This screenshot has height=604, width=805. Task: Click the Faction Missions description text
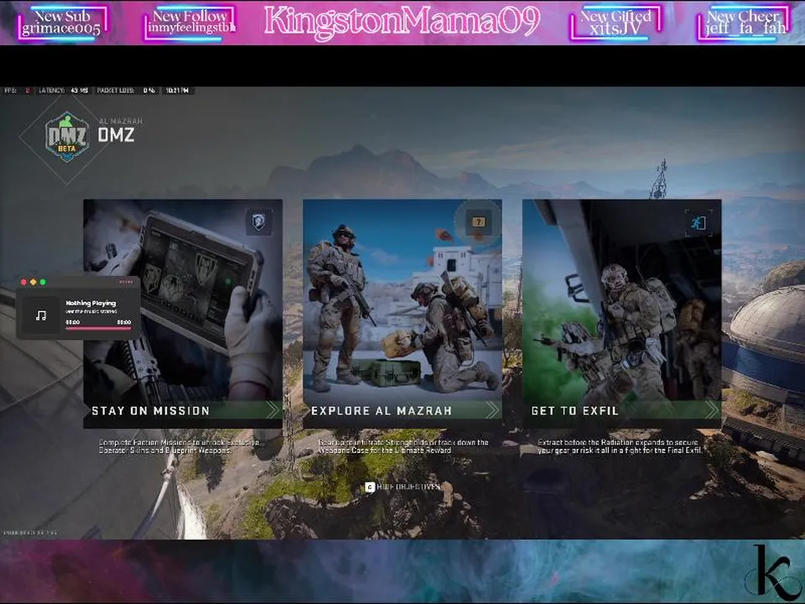click(179, 446)
